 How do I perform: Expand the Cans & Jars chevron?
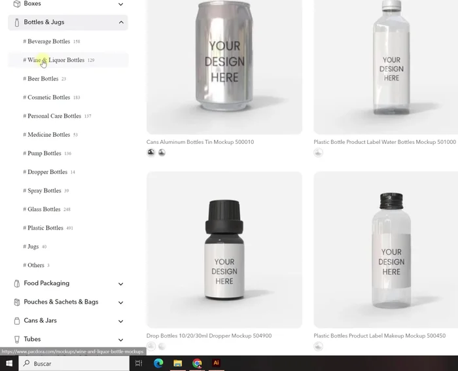(x=120, y=321)
